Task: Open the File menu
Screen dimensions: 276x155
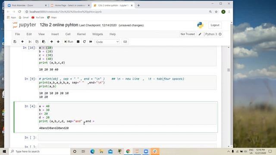Action: coord(17,34)
